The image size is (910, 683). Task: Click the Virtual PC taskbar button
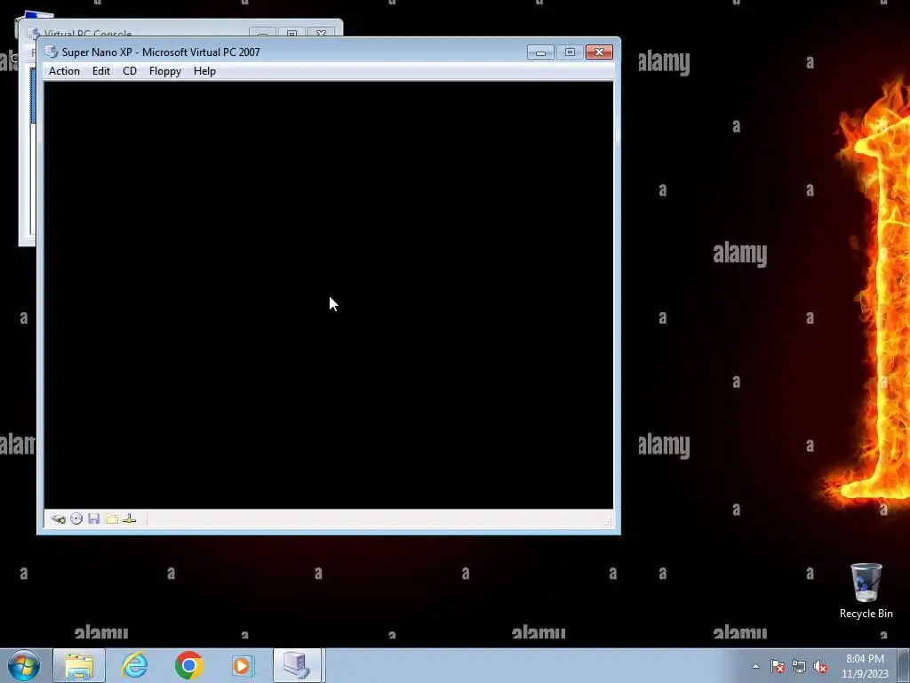click(297, 665)
